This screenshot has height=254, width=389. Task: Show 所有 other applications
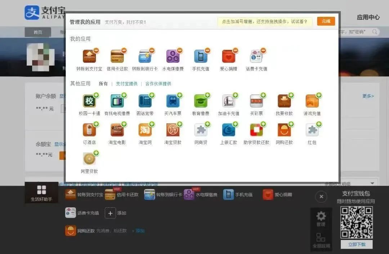(103, 84)
